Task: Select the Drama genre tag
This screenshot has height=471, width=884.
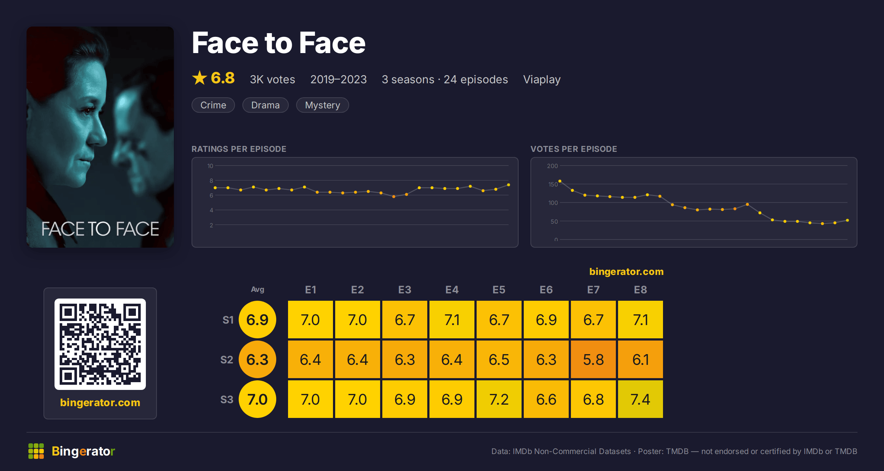Action: tap(266, 105)
